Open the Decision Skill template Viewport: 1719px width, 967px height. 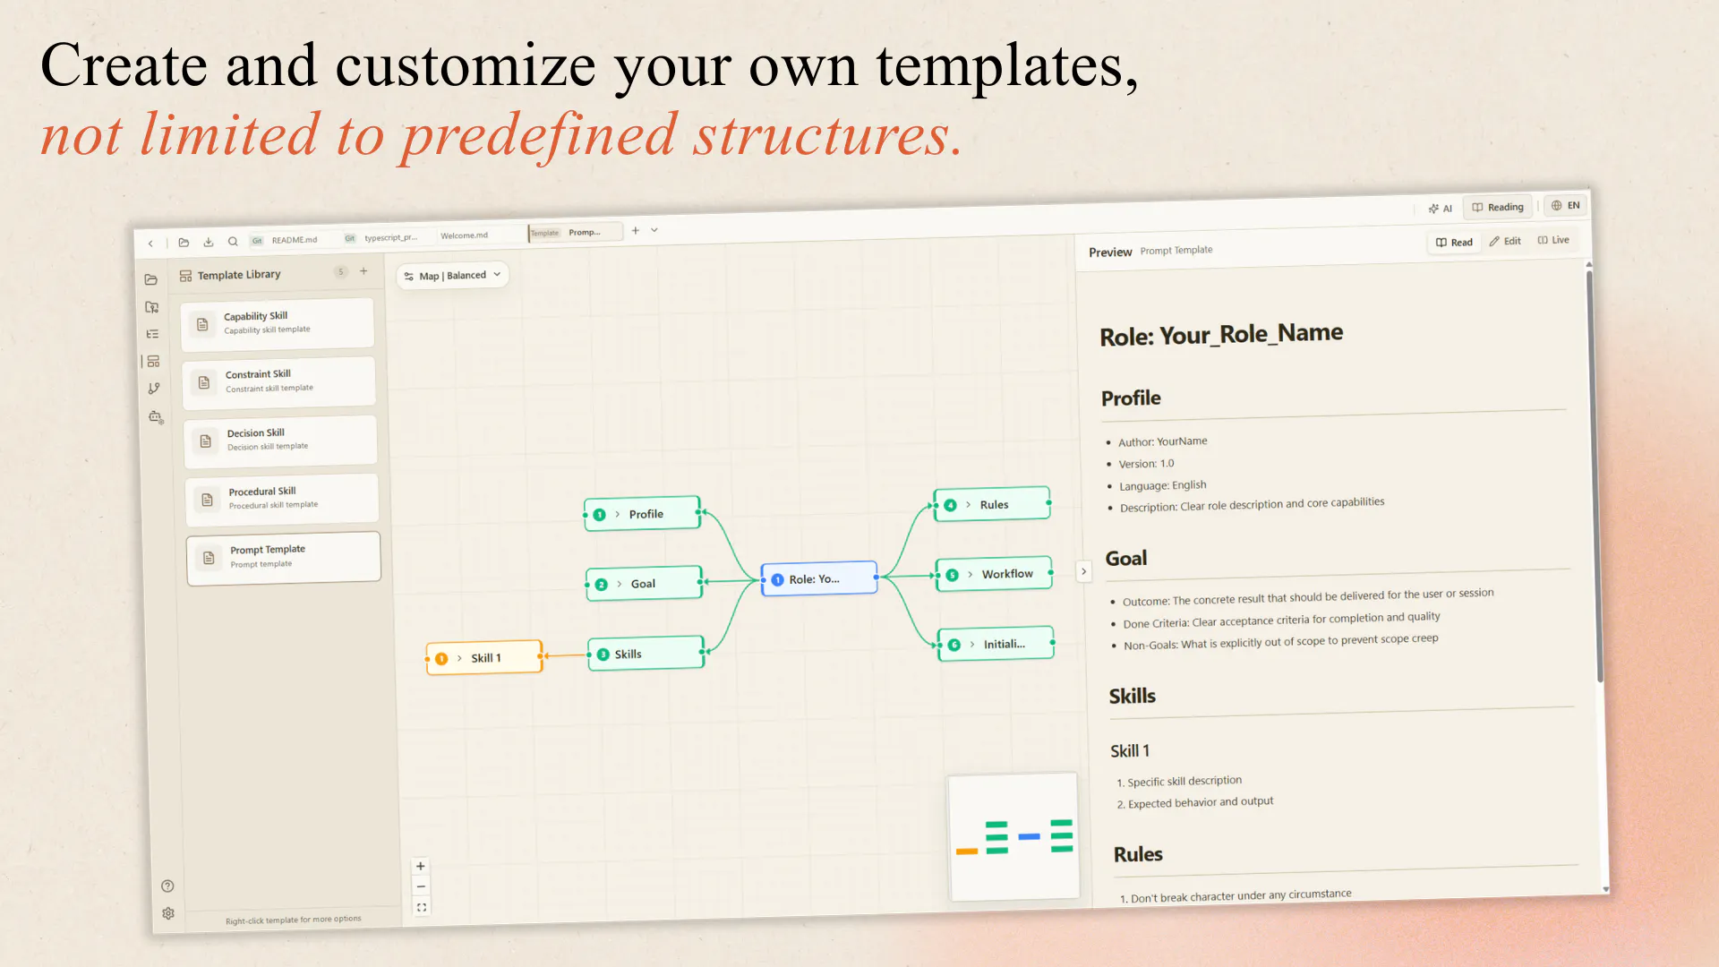[280, 441]
